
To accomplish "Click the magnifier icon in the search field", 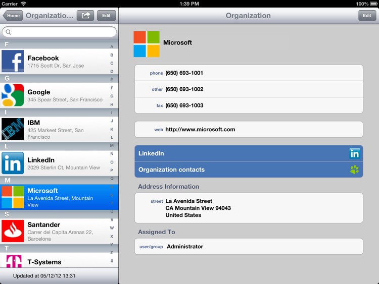I will click(8, 32).
